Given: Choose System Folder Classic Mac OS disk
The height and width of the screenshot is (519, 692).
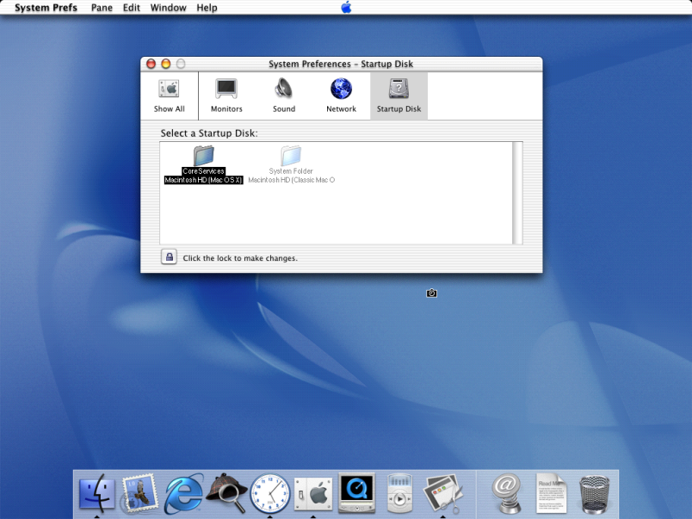Looking at the screenshot, I should tap(291, 164).
